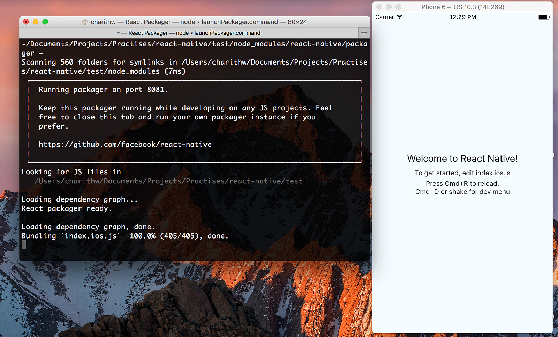Click the 'Welcome to React Native!' heading
Screen dimensions: 558x337
coord(462,159)
